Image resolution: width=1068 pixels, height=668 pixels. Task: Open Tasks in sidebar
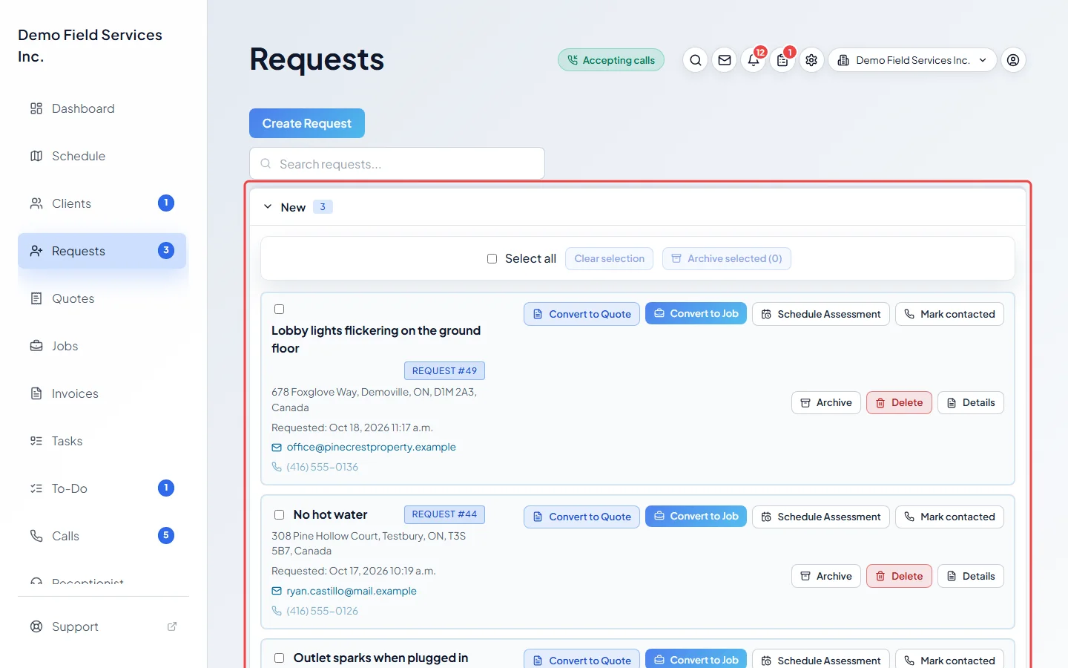(x=102, y=441)
